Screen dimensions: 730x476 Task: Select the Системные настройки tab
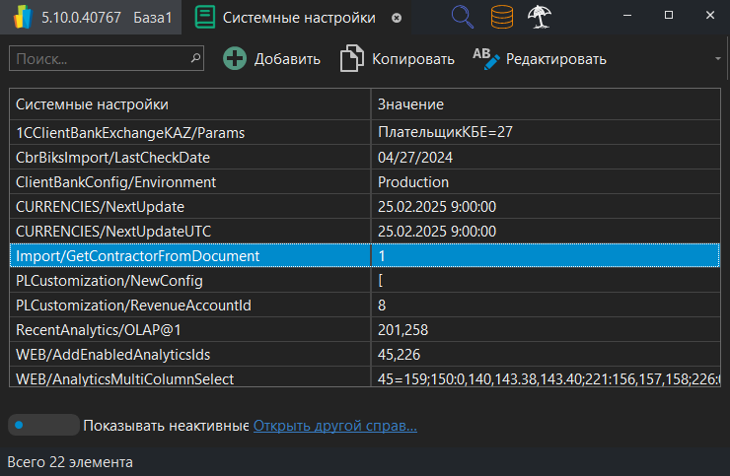pos(285,18)
